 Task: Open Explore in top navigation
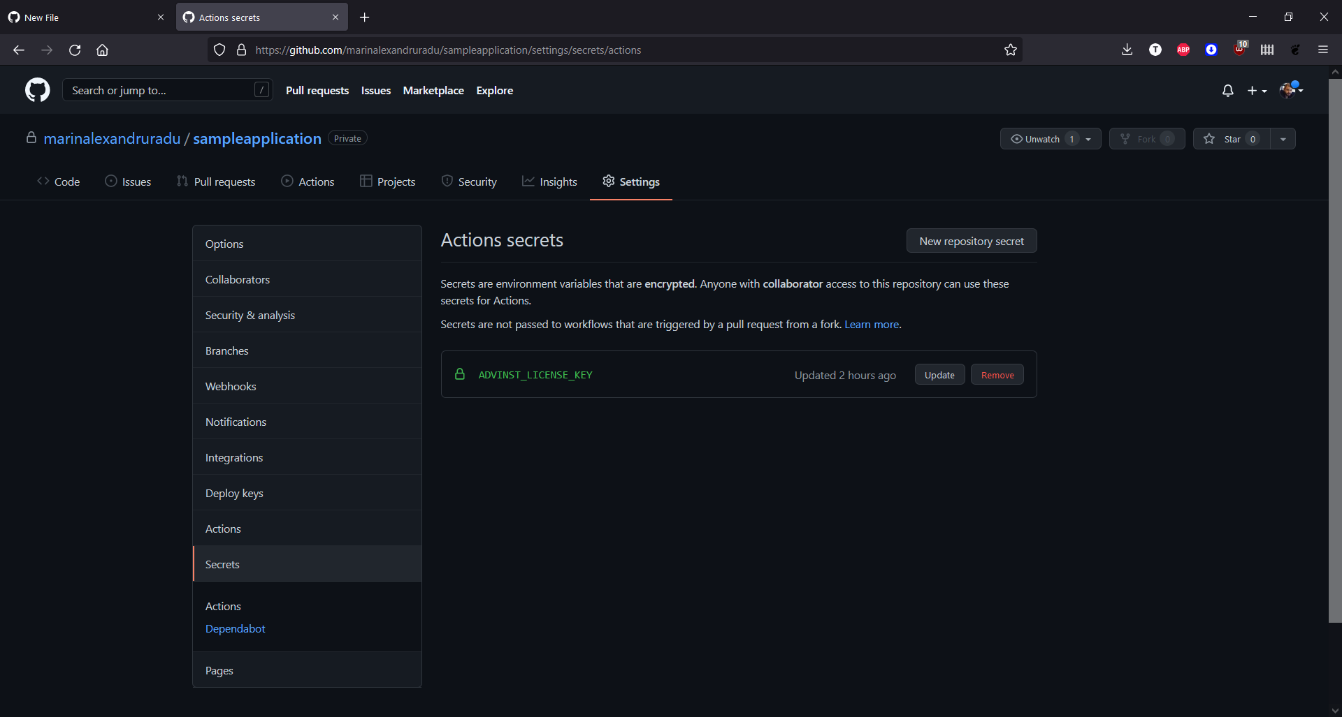pyautogui.click(x=495, y=91)
